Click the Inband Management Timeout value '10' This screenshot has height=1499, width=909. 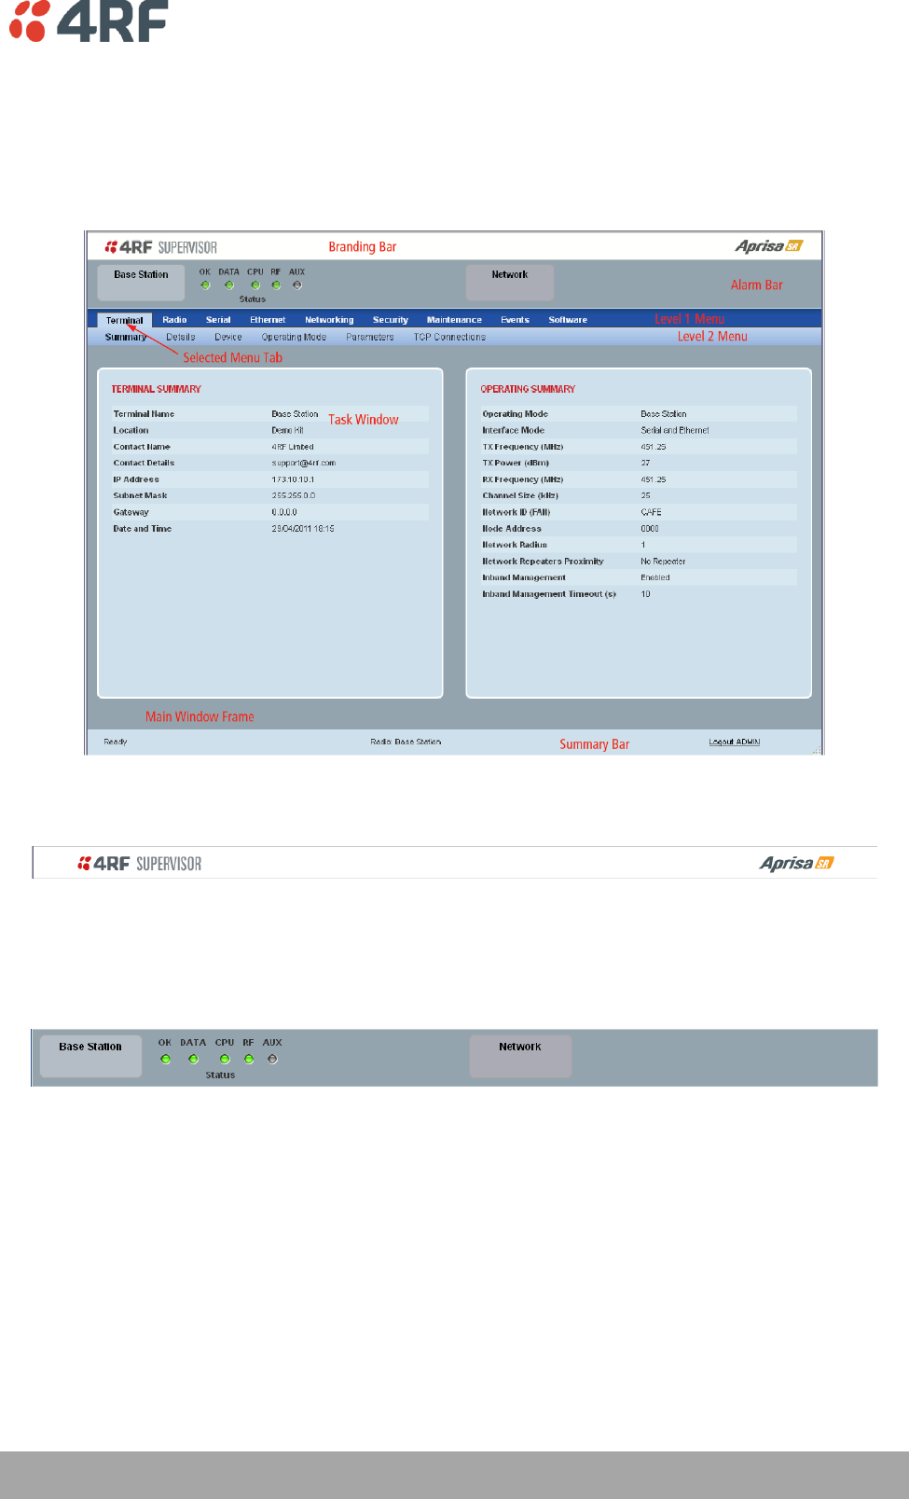[x=645, y=594]
